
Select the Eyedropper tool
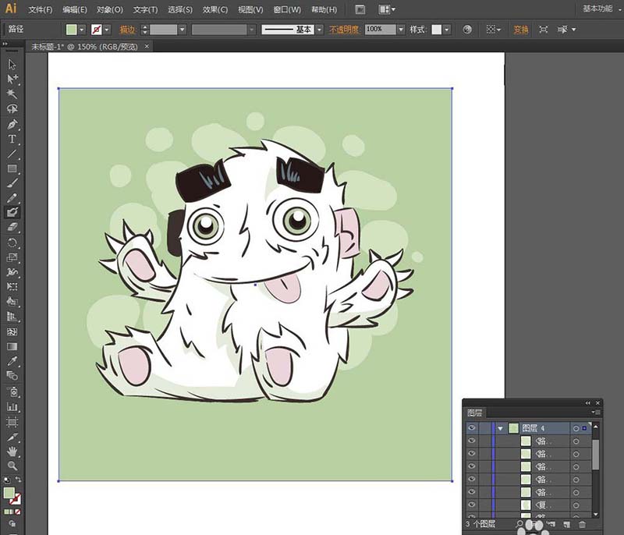[x=12, y=361]
